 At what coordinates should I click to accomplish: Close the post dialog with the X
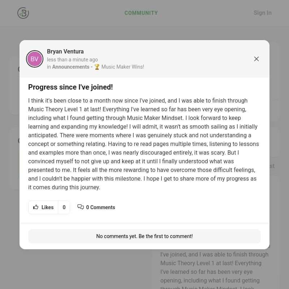tap(256, 59)
